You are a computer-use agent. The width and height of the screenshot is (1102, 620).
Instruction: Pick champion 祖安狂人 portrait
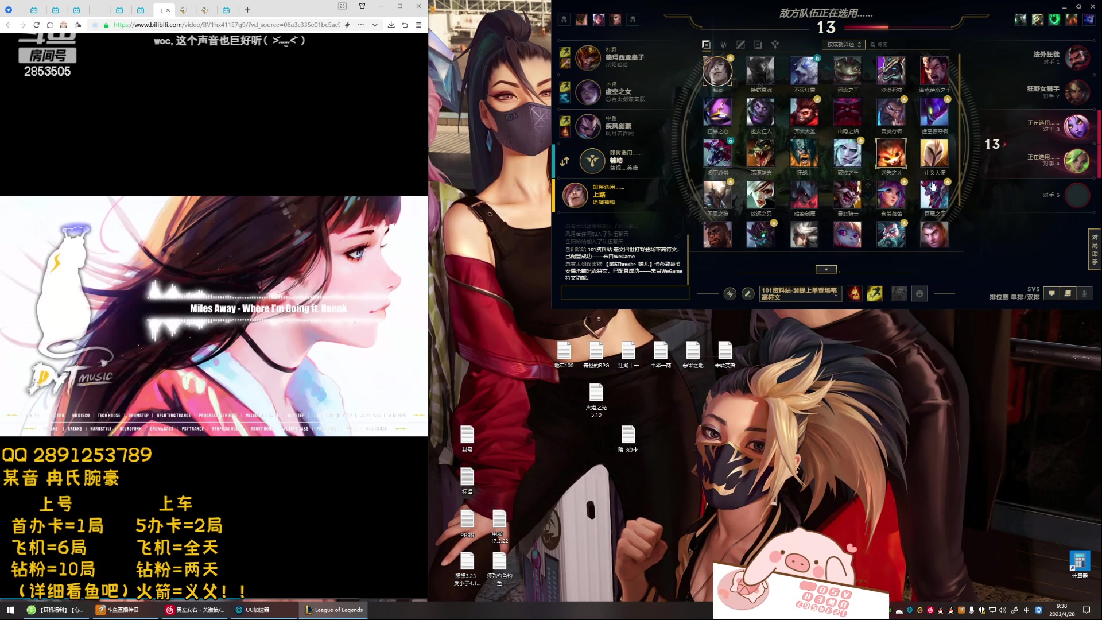click(760, 112)
